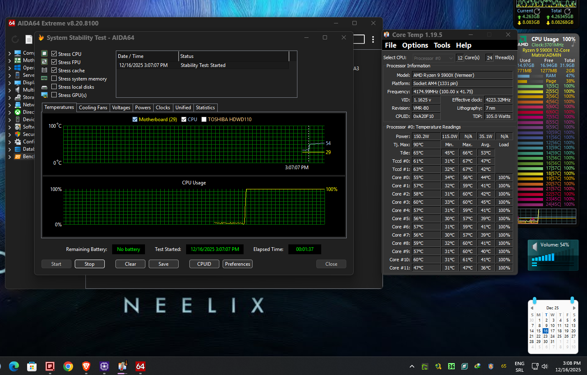Screen dimensions: 587x375
Task: Expand the Motherboard tree node
Action: pos(9,60)
